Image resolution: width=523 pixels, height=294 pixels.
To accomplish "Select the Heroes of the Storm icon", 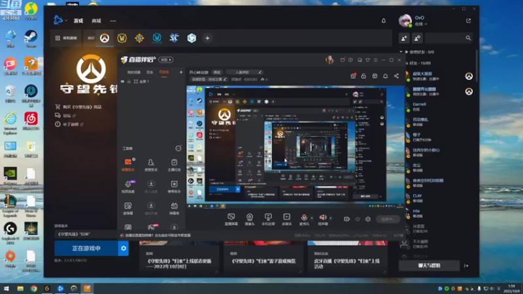I will [x=192, y=38].
